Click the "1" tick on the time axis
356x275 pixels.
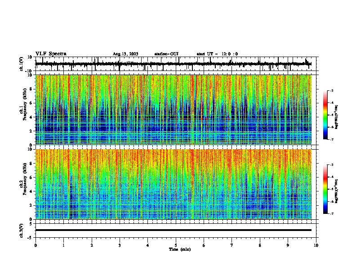[63, 245]
